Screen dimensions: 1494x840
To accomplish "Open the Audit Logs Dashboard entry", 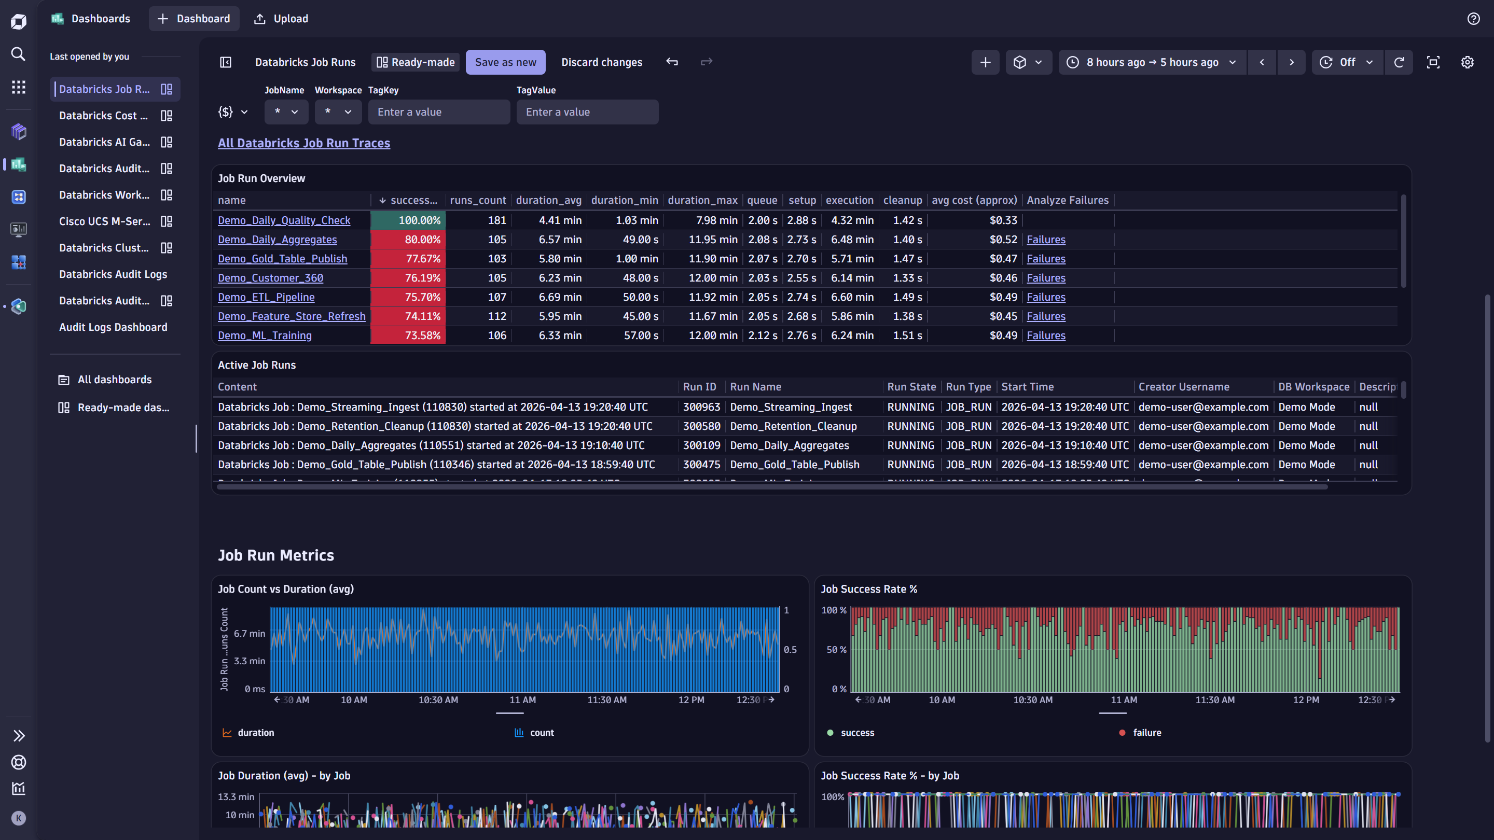I will 113,327.
